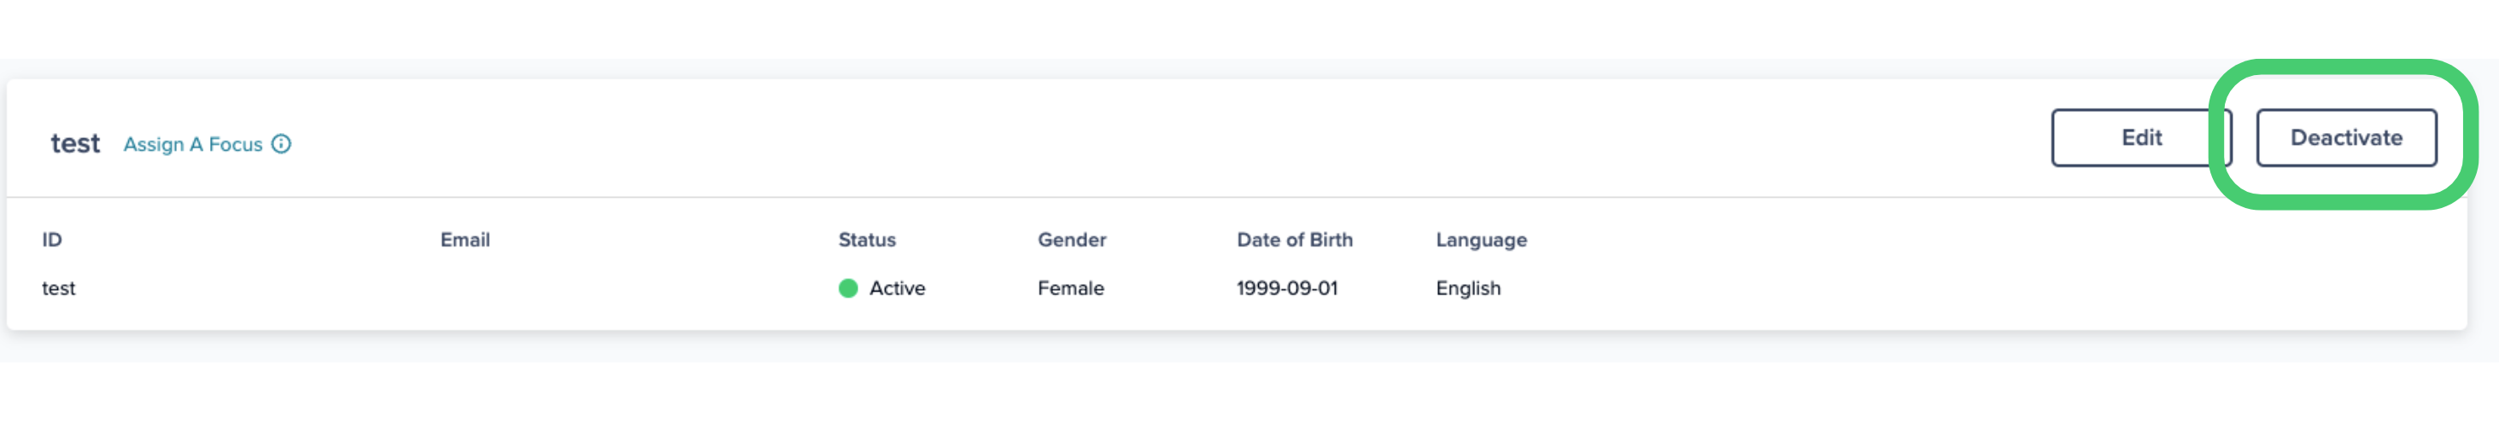The height and width of the screenshot is (434, 2499).
Task: Open the Edit button for test
Action: point(2140,137)
